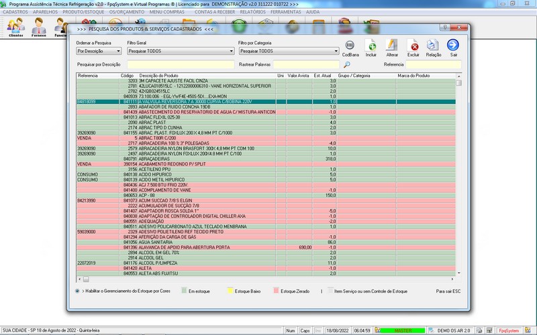Open the PRODUTO/ESTOQUE menu
Viewport: 537px width, 335px height.
coord(83,11)
